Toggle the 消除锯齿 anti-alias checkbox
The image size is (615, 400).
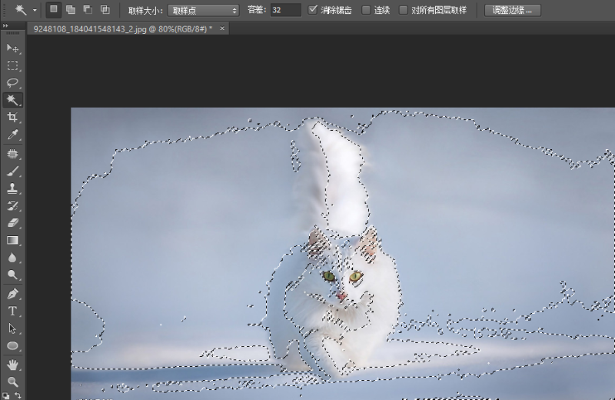click(x=313, y=10)
